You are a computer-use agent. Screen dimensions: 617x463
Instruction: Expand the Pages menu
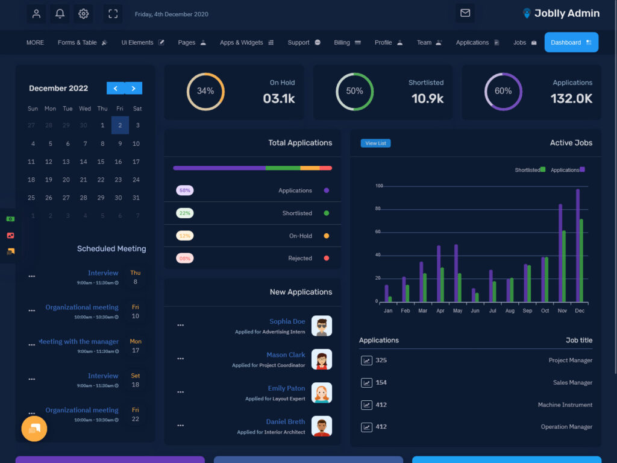pyautogui.click(x=192, y=43)
